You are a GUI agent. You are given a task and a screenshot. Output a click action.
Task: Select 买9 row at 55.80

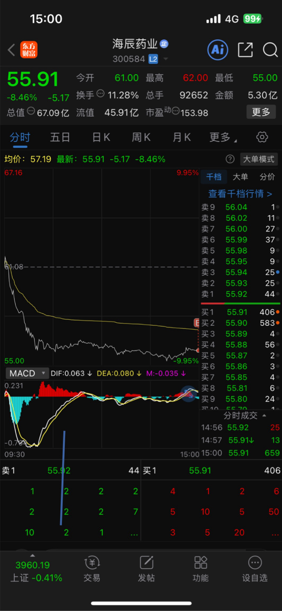coord(241,399)
